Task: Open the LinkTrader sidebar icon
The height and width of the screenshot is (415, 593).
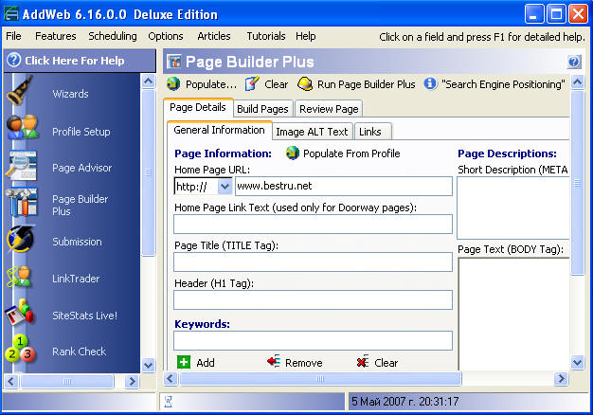Action: (19, 277)
